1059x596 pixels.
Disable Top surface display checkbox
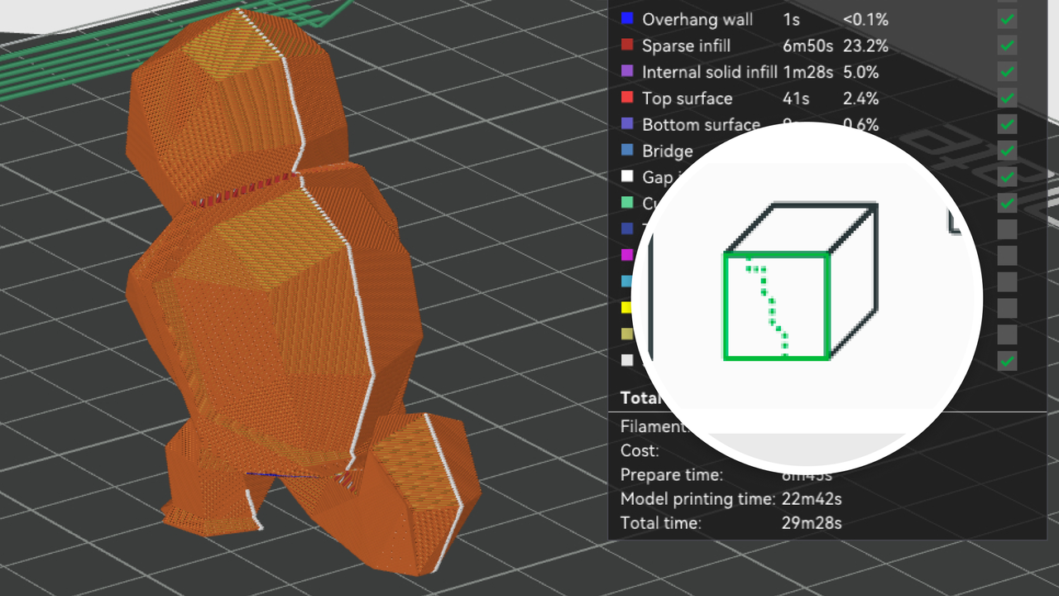click(1007, 99)
